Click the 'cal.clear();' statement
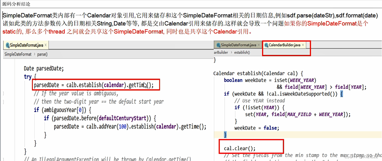Viewport: 382px width, 161px height. tap(240, 149)
